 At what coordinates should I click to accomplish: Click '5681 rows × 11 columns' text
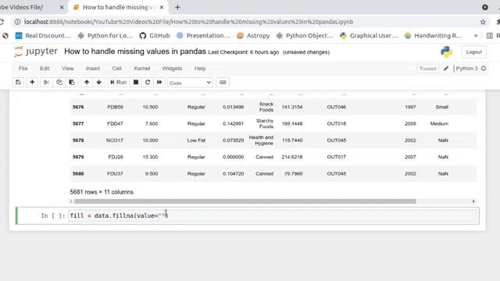click(102, 192)
